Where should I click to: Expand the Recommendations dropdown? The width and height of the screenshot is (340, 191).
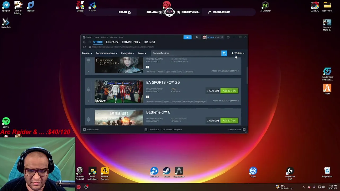[107, 53]
